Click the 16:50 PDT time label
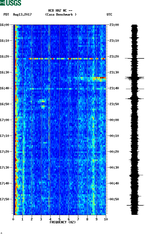The image size is (146, 236). (4, 104)
